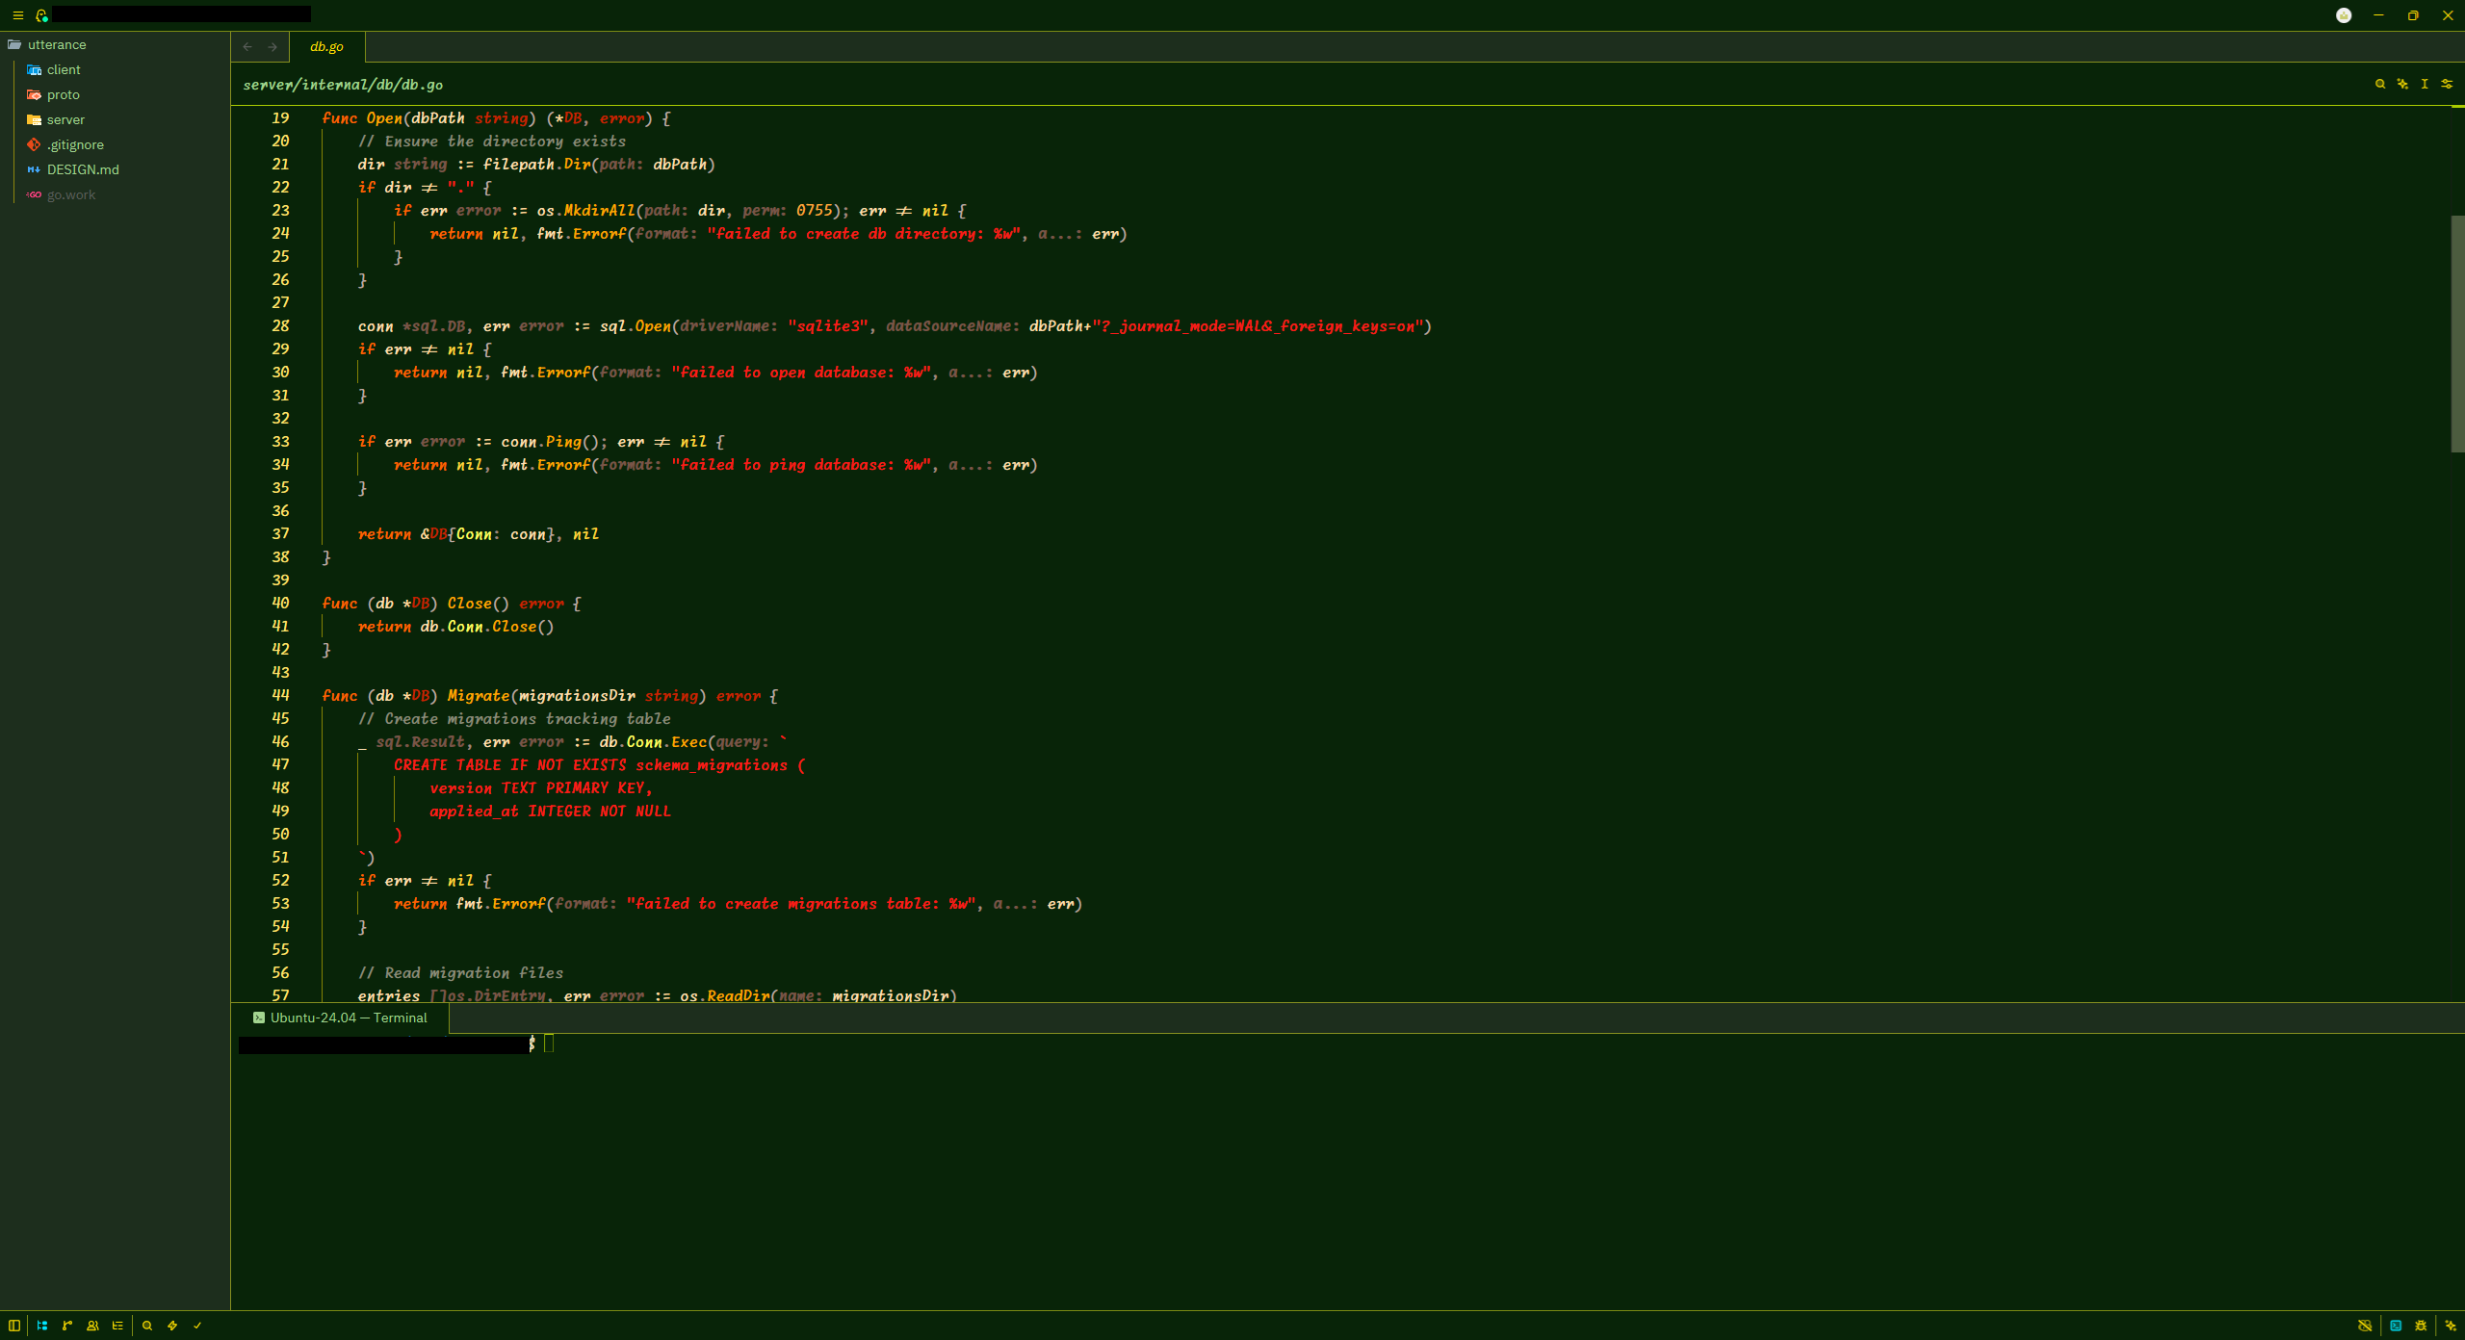Toggle the terminal panel icon in status bar
Viewport: 2465px width, 1340px height.
tap(2396, 1326)
